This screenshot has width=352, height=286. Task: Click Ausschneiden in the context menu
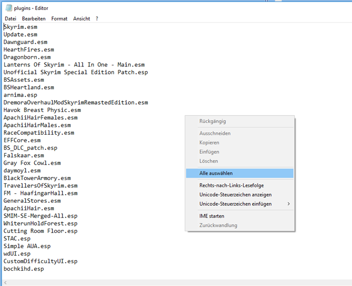[x=215, y=133]
